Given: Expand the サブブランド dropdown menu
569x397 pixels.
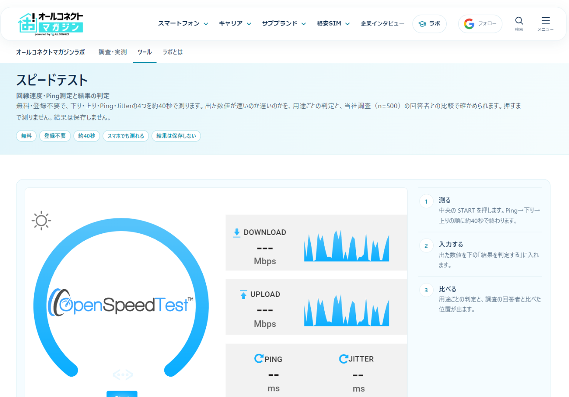Looking at the screenshot, I should (284, 23).
